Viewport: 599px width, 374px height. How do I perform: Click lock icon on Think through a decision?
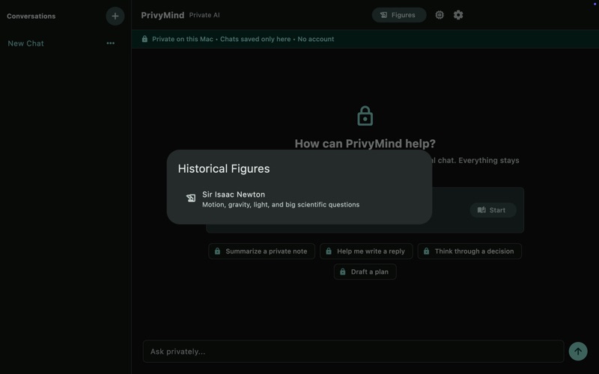[426, 251]
